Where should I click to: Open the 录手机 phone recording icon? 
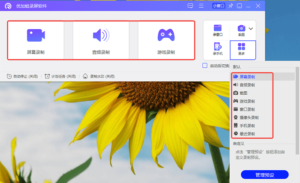click(x=217, y=46)
